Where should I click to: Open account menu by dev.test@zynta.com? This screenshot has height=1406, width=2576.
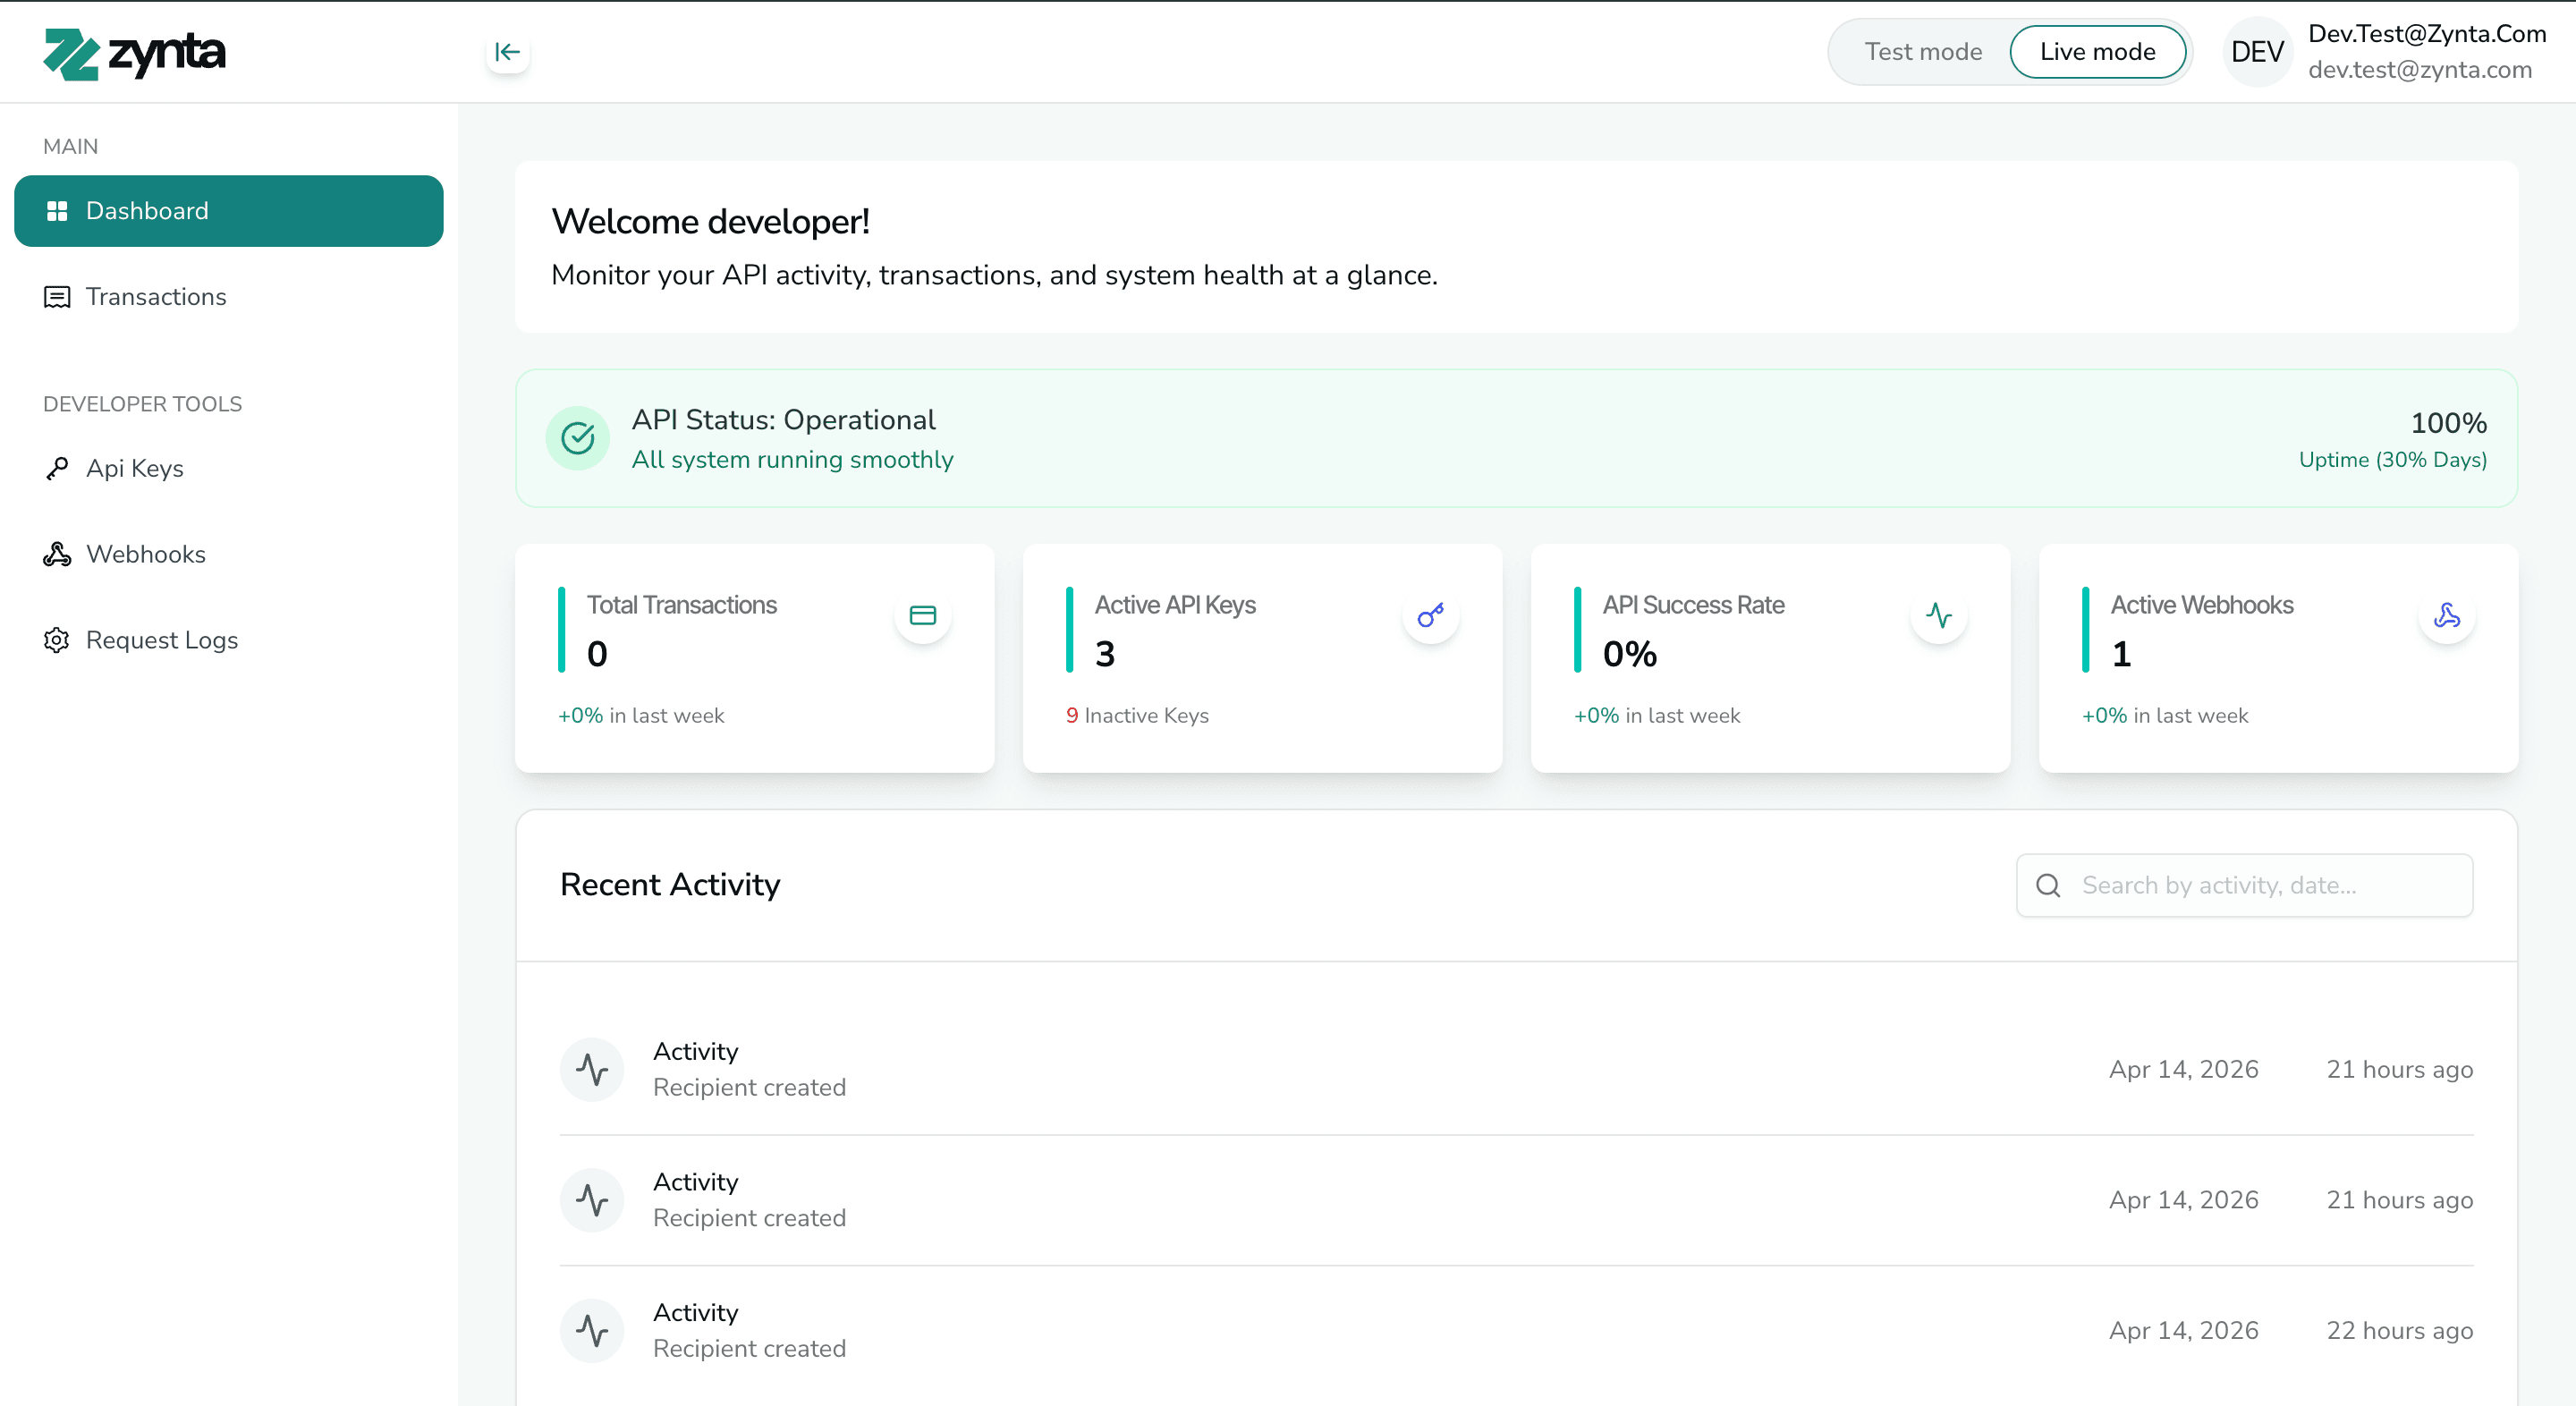pos(2419,70)
